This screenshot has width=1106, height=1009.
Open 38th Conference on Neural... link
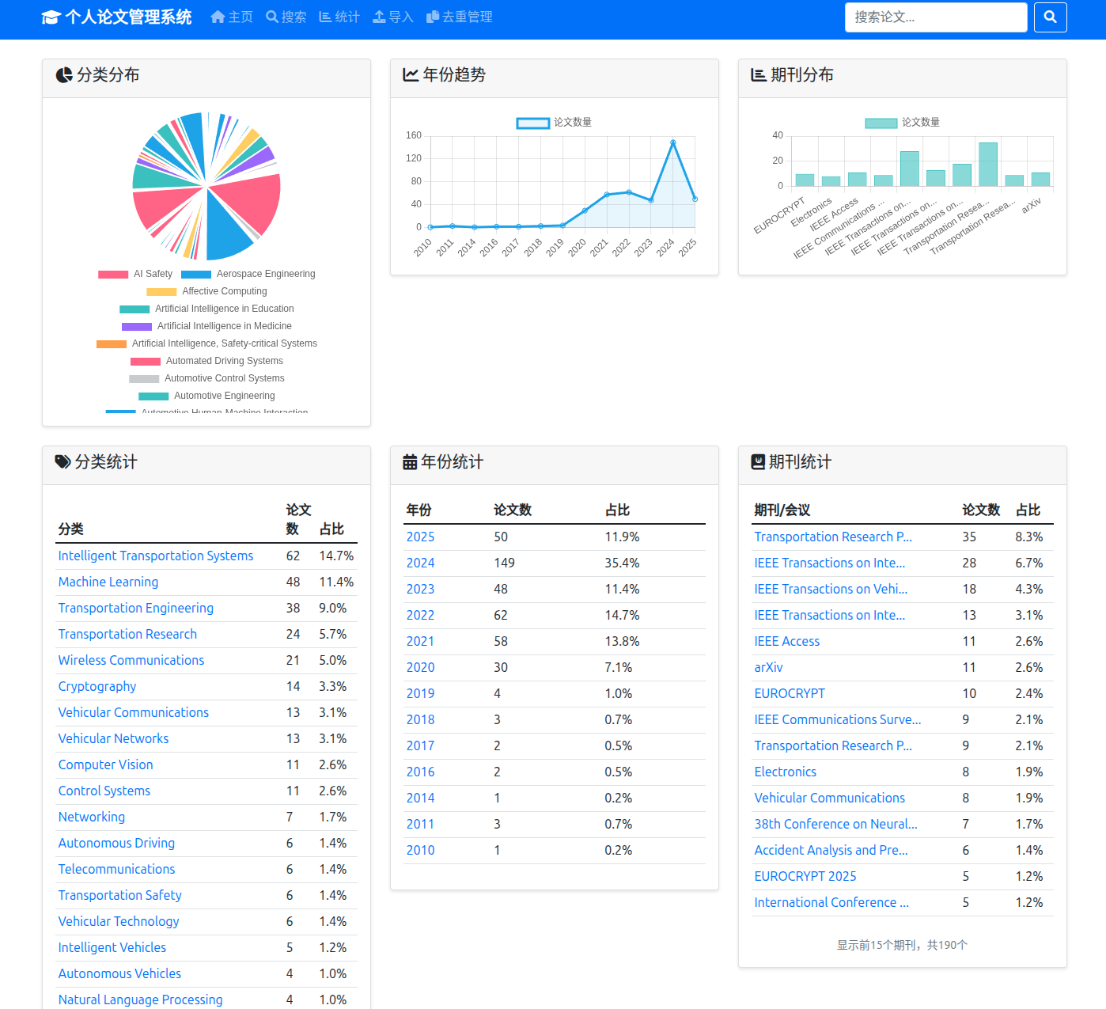click(836, 825)
